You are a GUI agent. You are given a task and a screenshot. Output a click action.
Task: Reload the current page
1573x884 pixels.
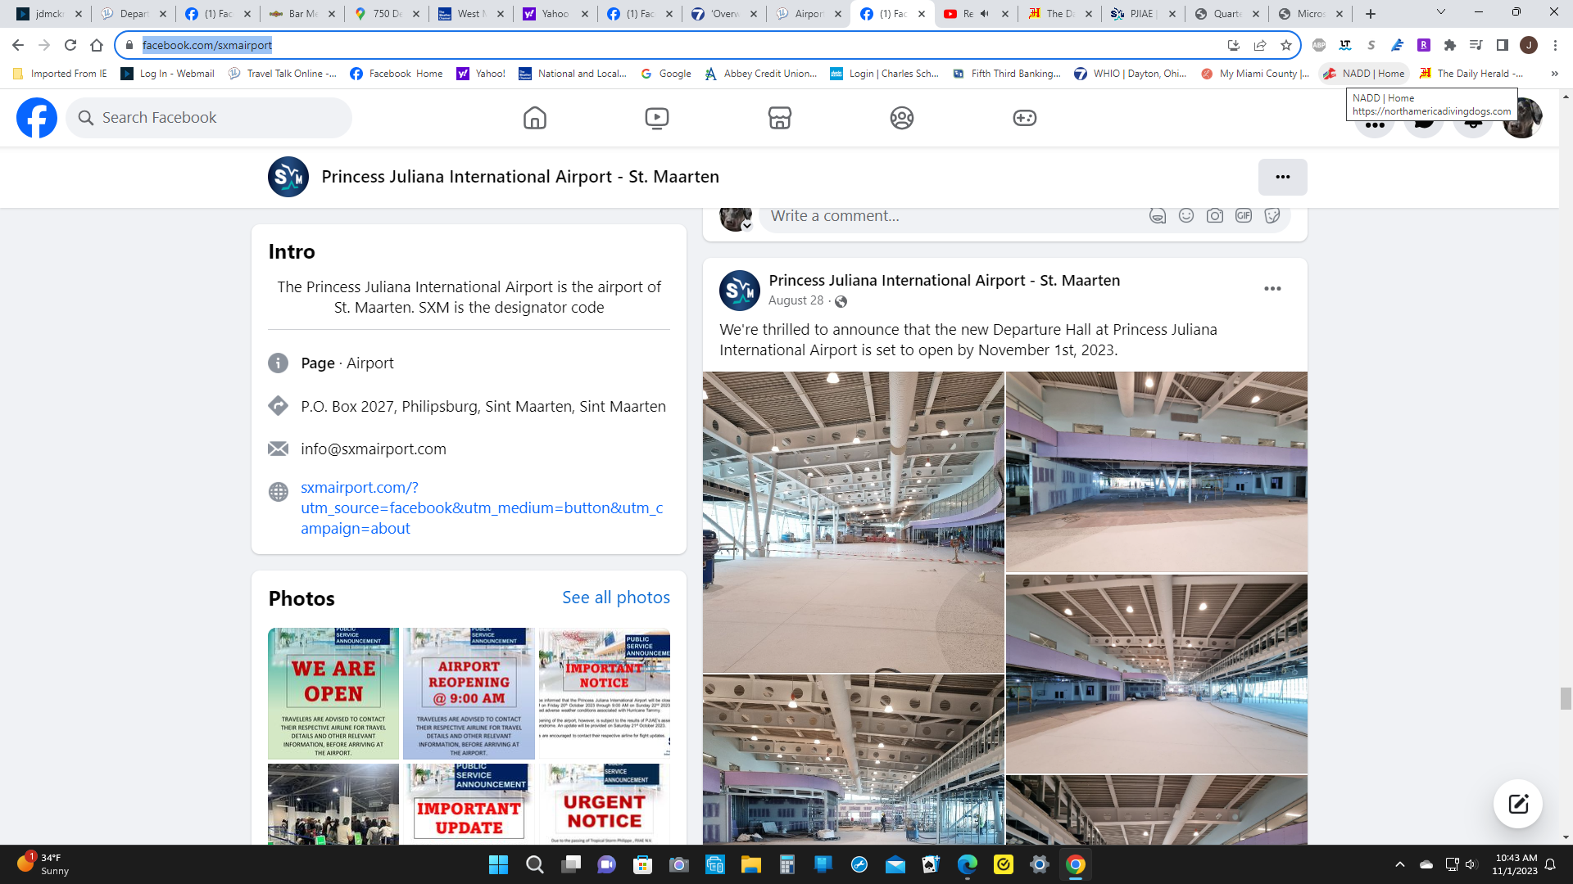point(70,45)
